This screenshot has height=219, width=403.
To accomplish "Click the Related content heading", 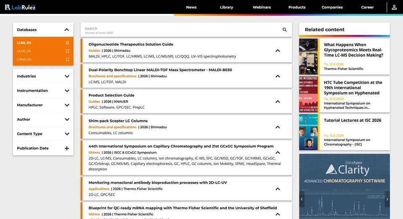I will click(325, 29).
